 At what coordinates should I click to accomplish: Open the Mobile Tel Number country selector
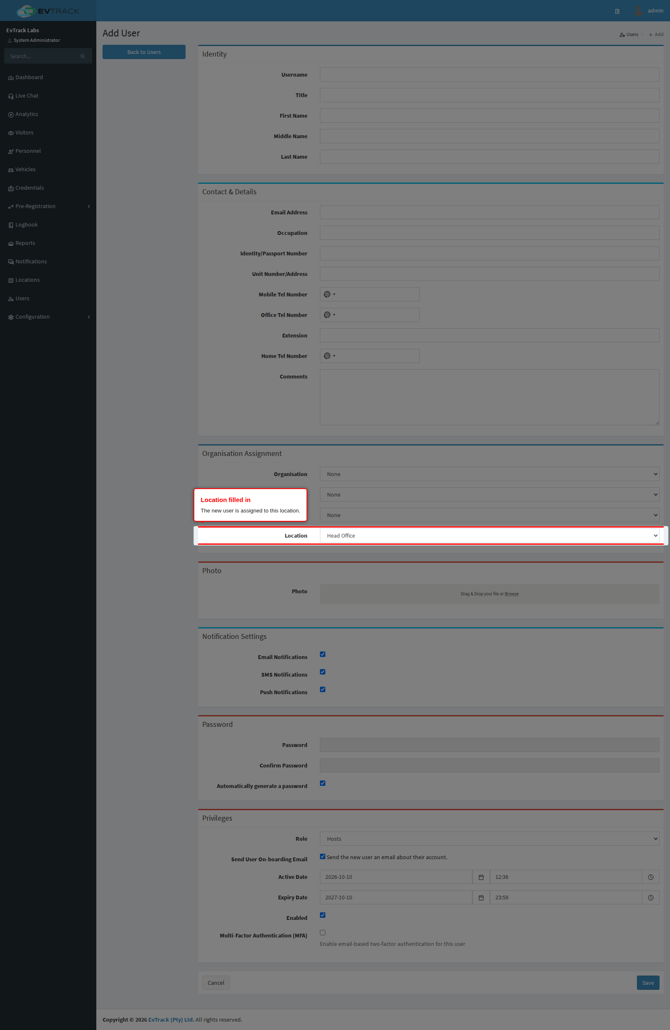point(330,294)
